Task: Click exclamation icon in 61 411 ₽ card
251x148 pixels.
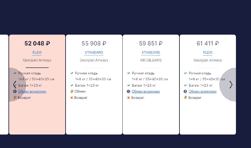Action: pyautogui.click(x=185, y=91)
